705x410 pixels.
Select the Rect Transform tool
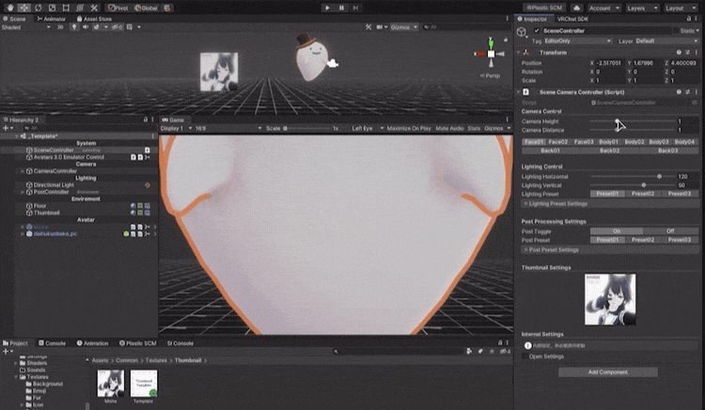pos(66,8)
